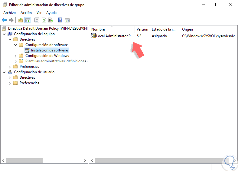The height and width of the screenshot is (171, 238).
Task: Click the title bar application icon
Action: [x=5, y=5]
